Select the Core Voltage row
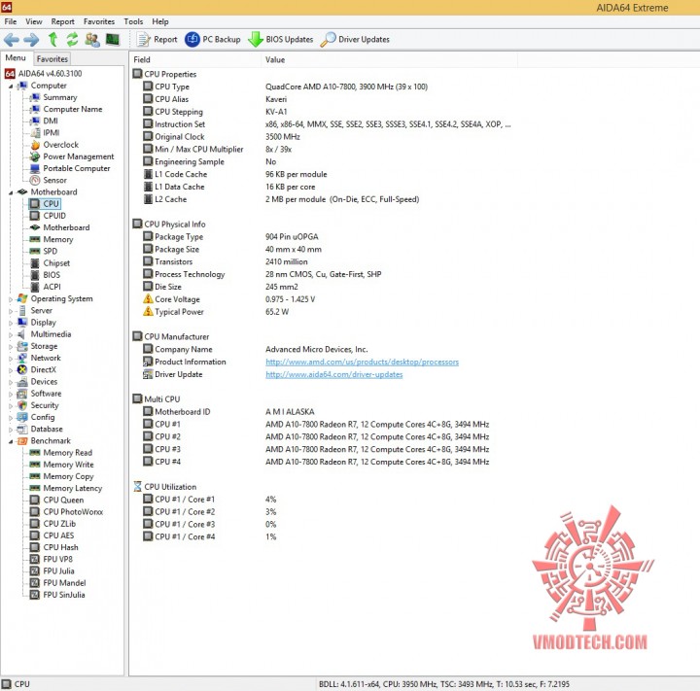This screenshot has width=700, height=691. [229, 299]
